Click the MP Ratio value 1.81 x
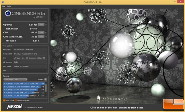This screenshot has height=112, width=185. point(36,41)
